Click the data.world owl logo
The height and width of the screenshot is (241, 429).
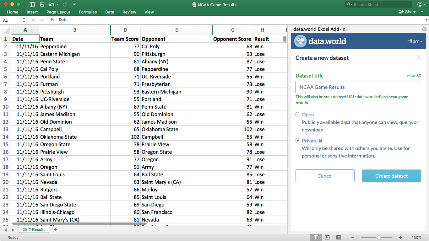(300, 41)
